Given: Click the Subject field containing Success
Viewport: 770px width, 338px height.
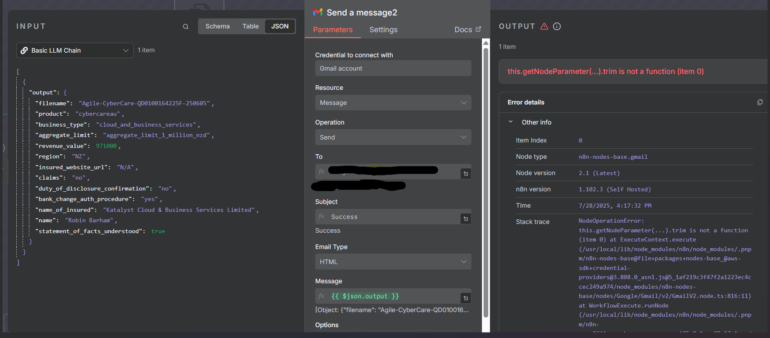Looking at the screenshot, I should [x=388, y=217].
